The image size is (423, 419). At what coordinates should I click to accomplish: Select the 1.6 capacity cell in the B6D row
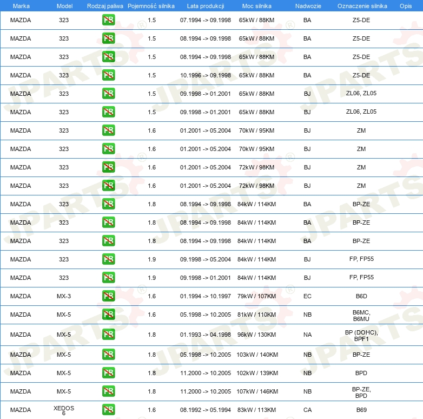(x=151, y=296)
